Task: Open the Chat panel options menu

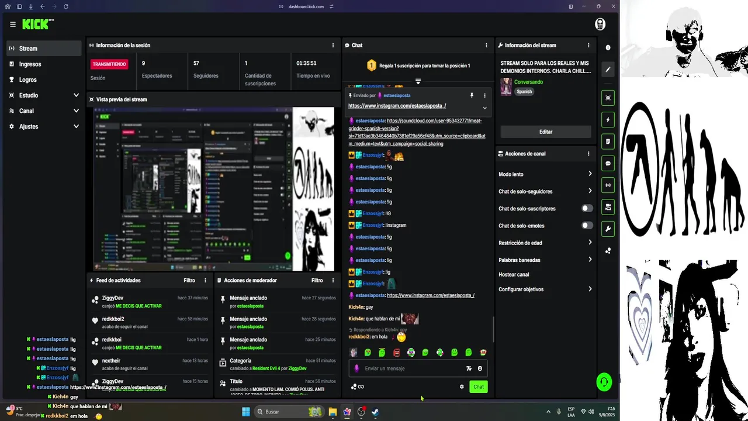Action: [486, 45]
